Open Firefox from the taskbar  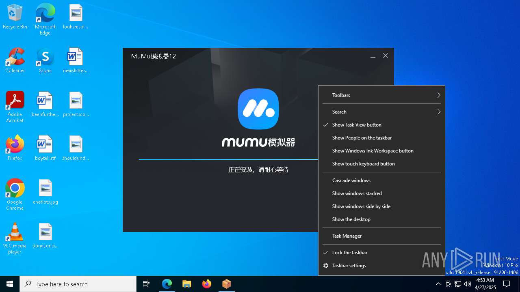coord(207,284)
